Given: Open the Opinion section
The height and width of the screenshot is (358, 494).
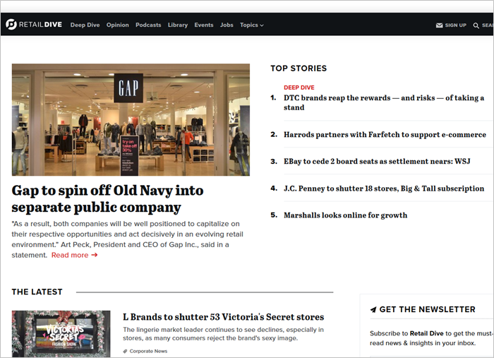Looking at the screenshot, I should pyautogui.click(x=118, y=25).
